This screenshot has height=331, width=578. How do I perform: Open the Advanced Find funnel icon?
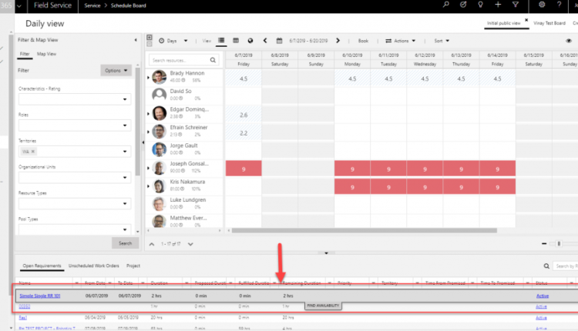[515, 5]
